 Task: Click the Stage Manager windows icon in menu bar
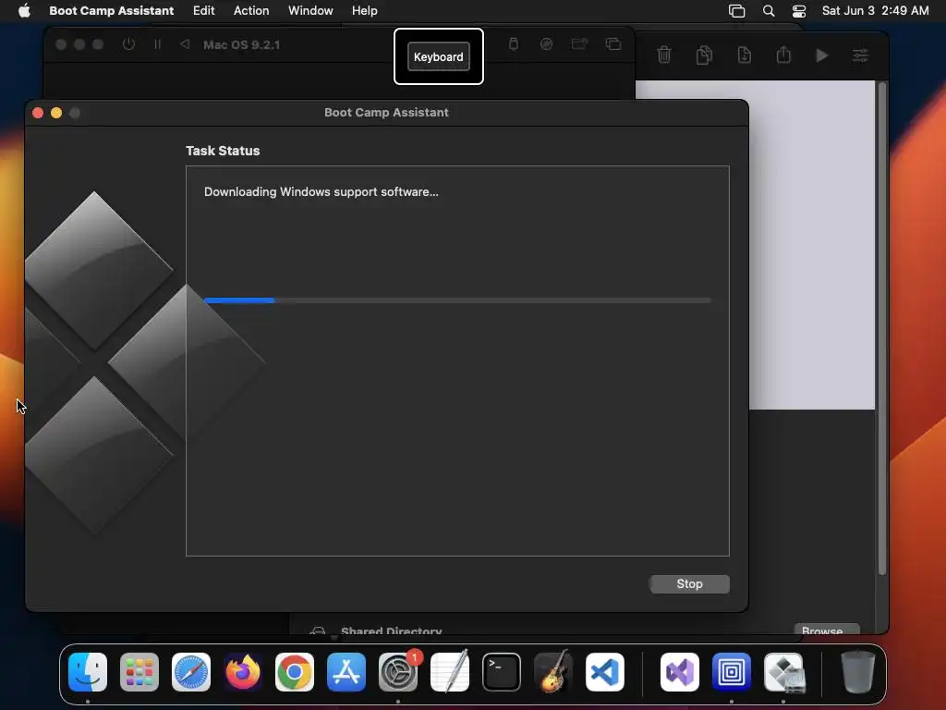point(736,11)
